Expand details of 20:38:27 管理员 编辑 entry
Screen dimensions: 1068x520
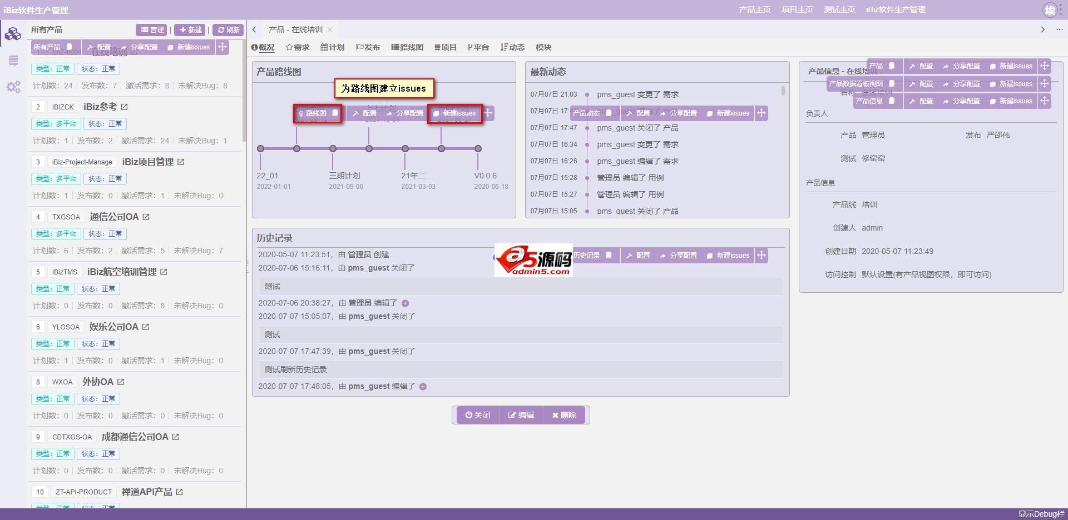click(405, 303)
